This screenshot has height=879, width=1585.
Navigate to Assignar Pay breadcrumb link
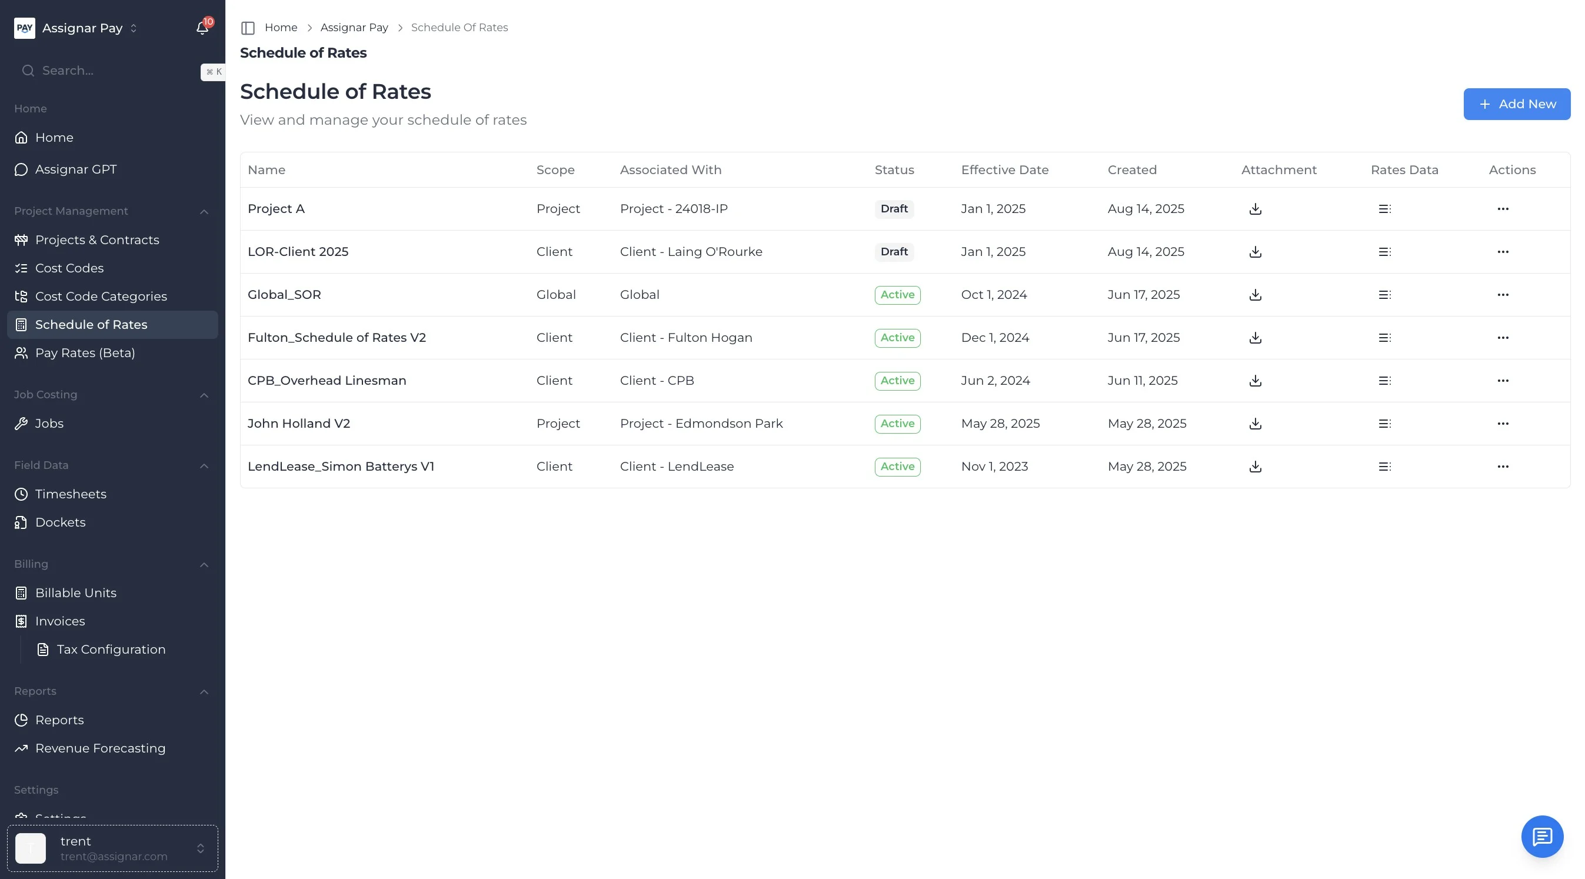tap(354, 28)
